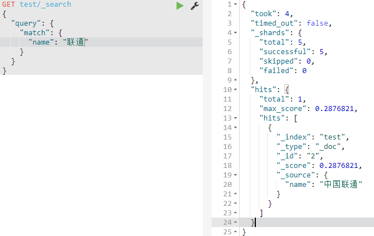The height and width of the screenshot is (236, 374).
Task: Click the result name value 中国联通
Action: point(341,185)
